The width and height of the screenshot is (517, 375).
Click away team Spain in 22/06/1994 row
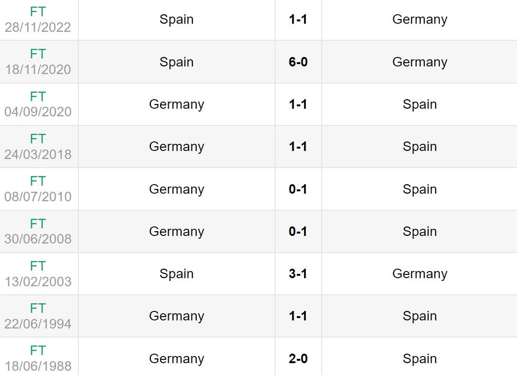tap(420, 316)
